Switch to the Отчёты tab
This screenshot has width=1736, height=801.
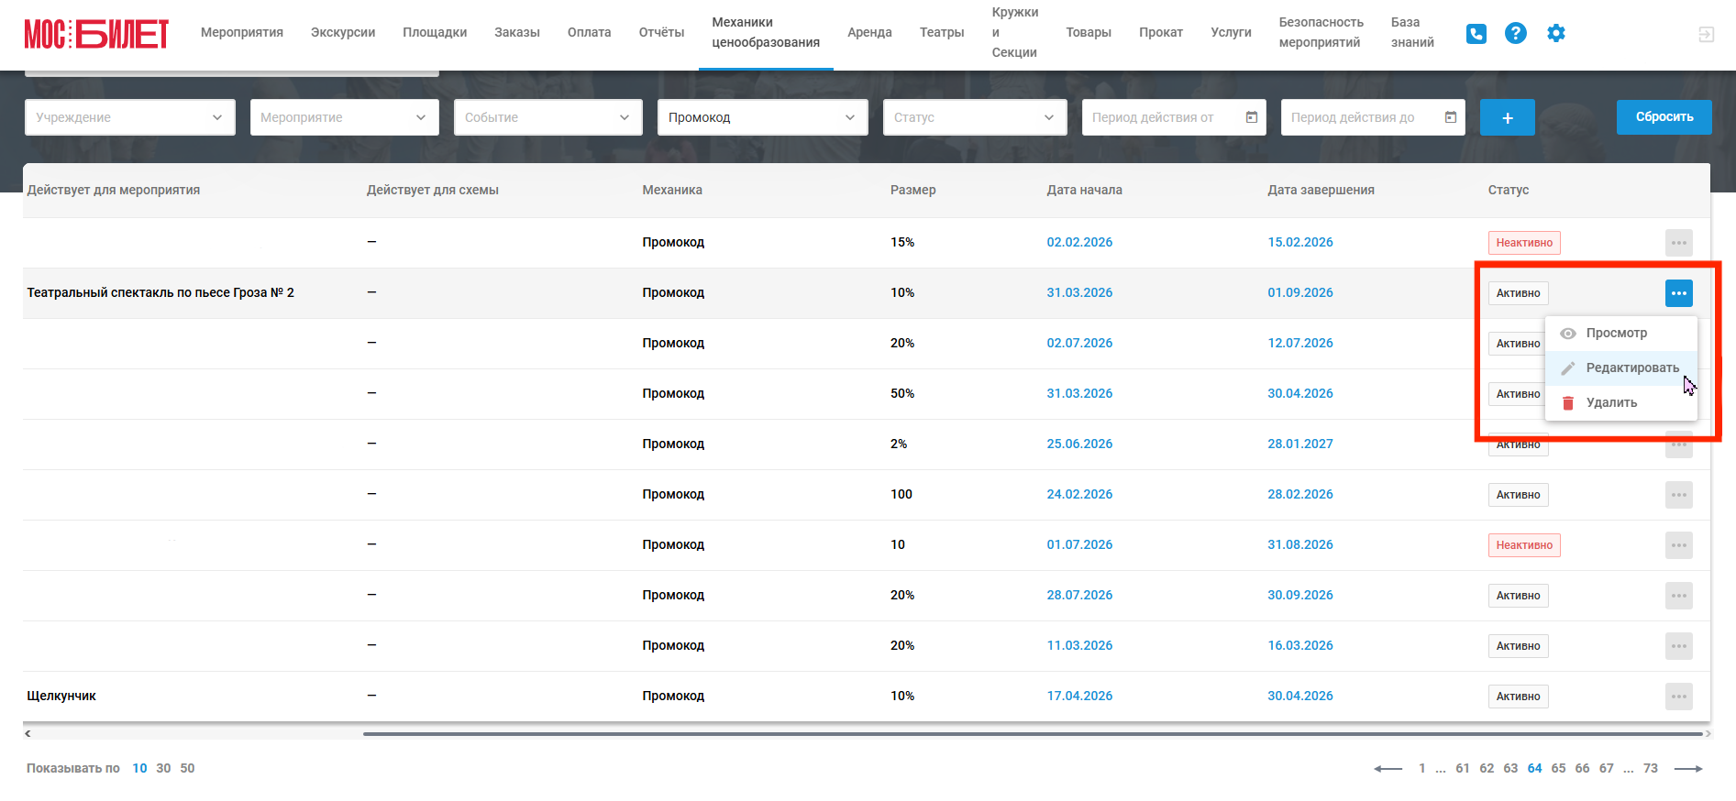[x=661, y=33]
